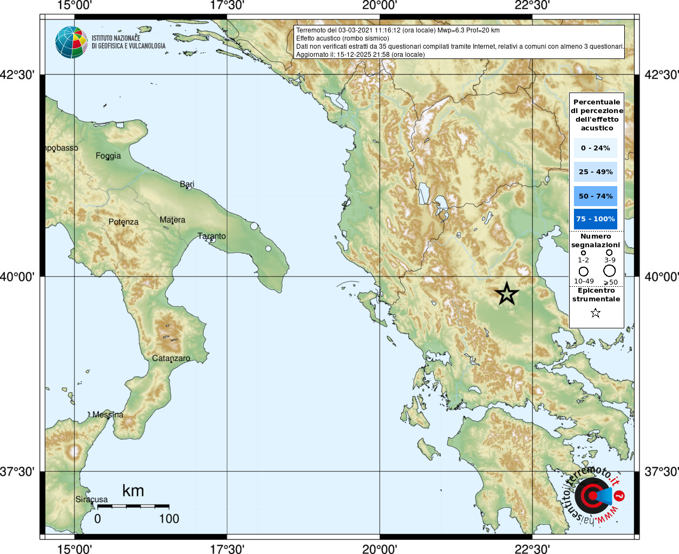Click the star symbol in the legend
The width and height of the screenshot is (679, 554).
596,313
